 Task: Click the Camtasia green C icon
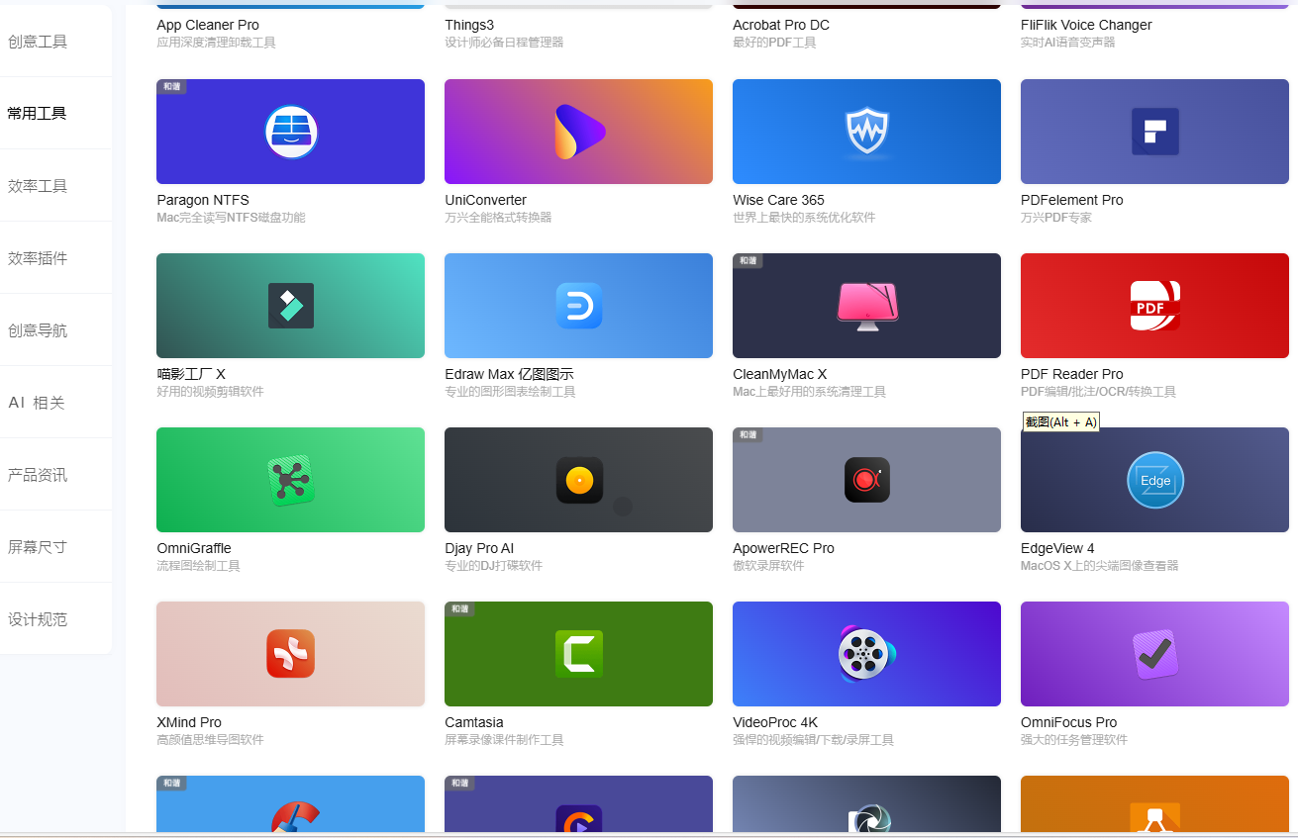(x=579, y=654)
